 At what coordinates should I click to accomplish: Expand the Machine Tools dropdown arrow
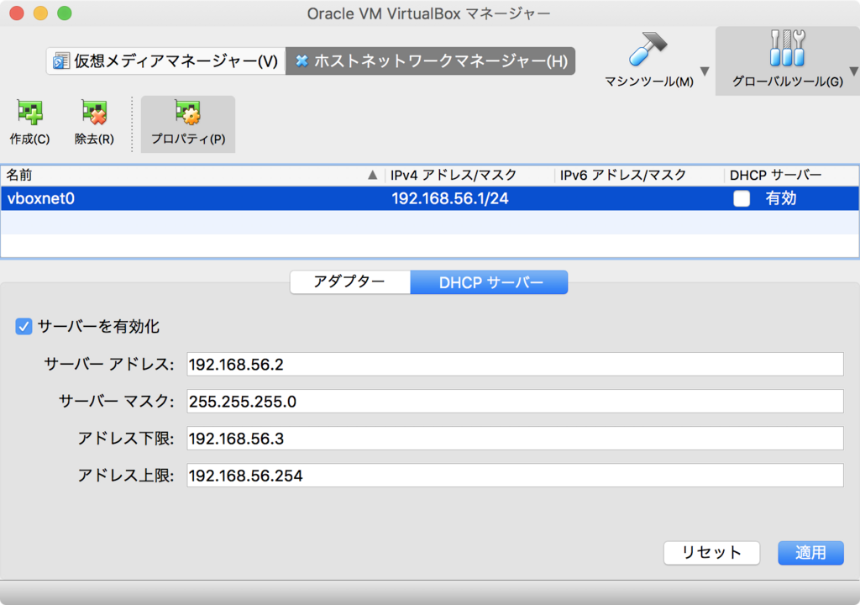tap(705, 71)
